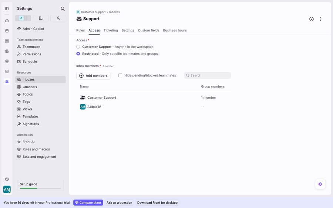The width and height of the screenshot is (333, 208).
Task: Open the calendar icon in left rail
Action: tap(7, 31)
